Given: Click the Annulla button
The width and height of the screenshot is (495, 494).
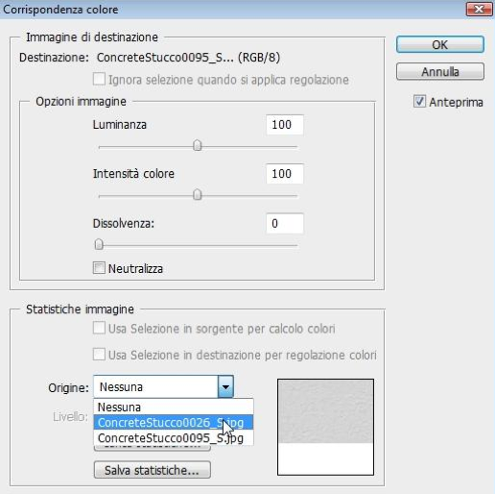Looking at the screenshot, I should (440, 71).
